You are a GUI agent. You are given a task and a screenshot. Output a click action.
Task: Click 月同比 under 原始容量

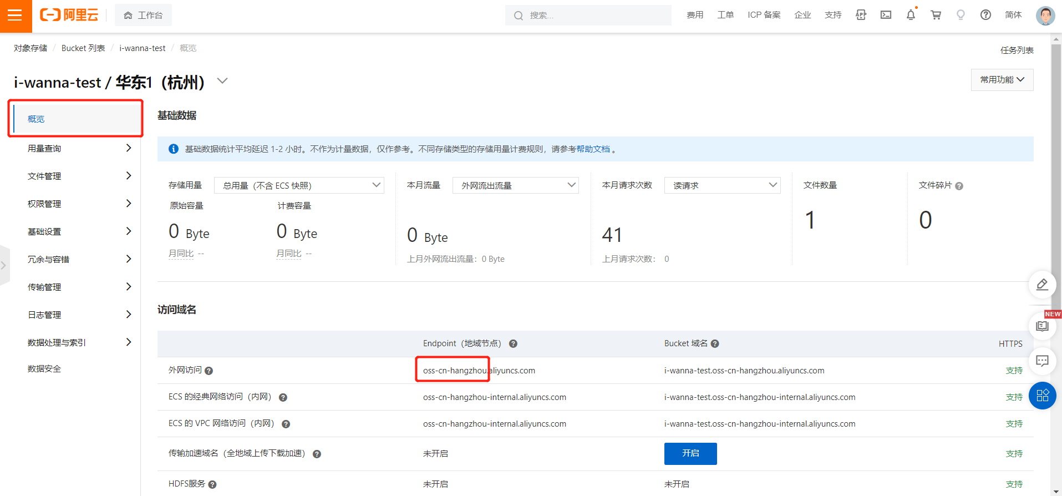tap(181, 254)
